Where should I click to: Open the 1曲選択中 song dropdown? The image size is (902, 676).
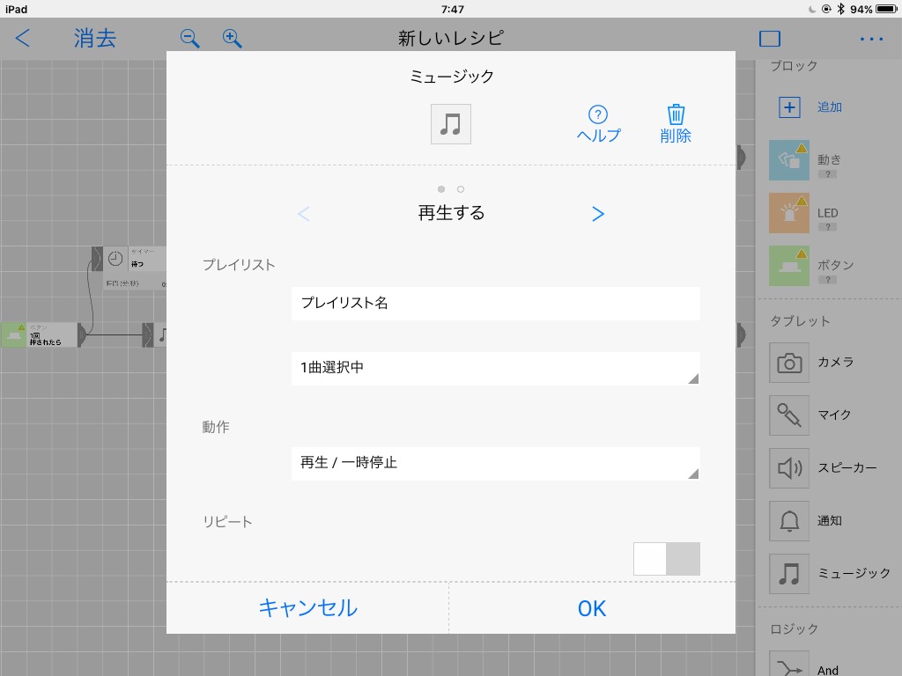(495, 368)
